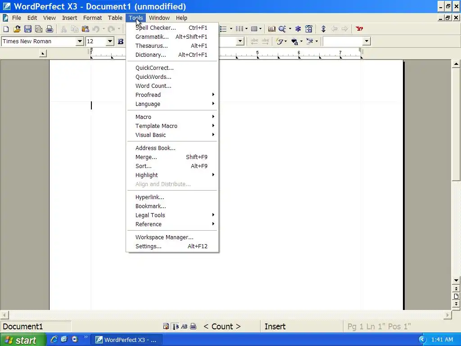Open the Format menu

tap(92, 18)
